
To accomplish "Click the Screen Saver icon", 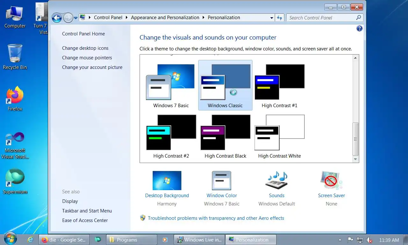I will [331, 181].
